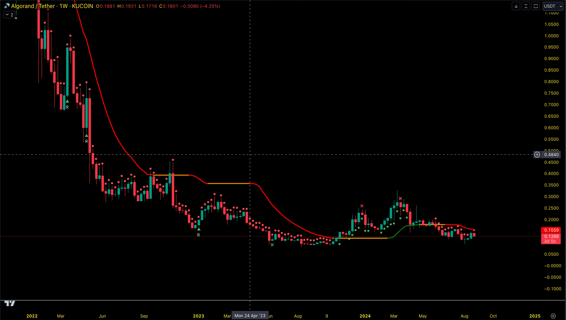Image resolution: width=566 pixels, height=320 pixels.
Task: Click the 1.0000 price scale label
Action: (552, 36)
